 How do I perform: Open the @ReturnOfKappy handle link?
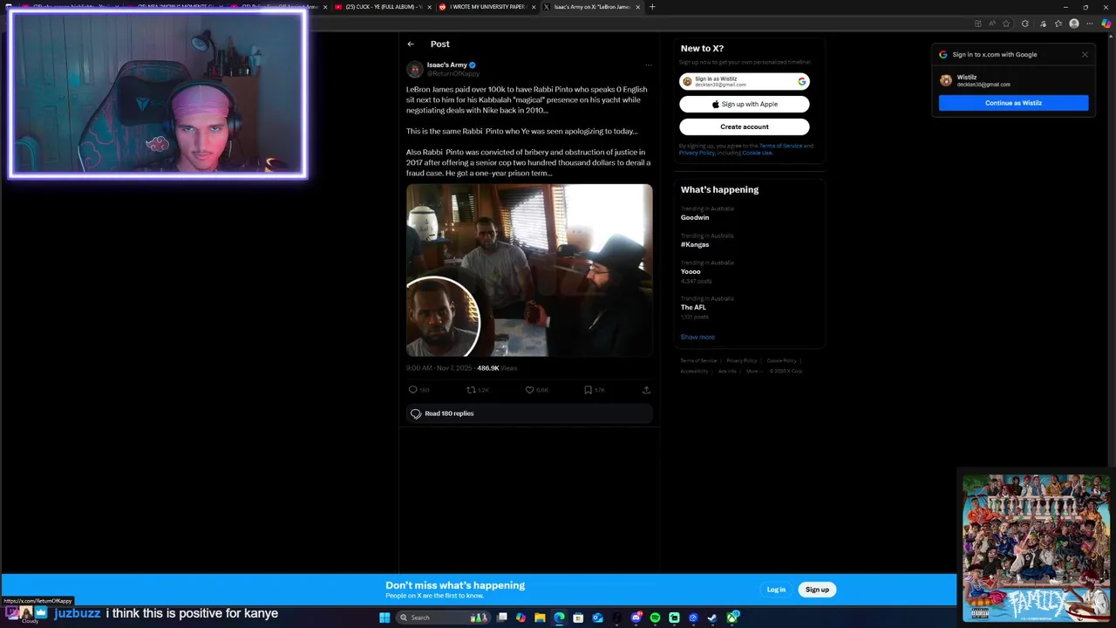pos(453,73)
